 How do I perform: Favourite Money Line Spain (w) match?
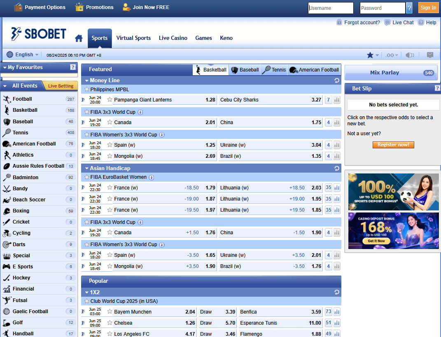point(110,145)
